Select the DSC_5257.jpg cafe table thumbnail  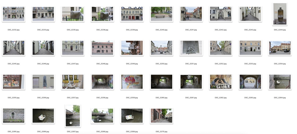click(73, 82)
